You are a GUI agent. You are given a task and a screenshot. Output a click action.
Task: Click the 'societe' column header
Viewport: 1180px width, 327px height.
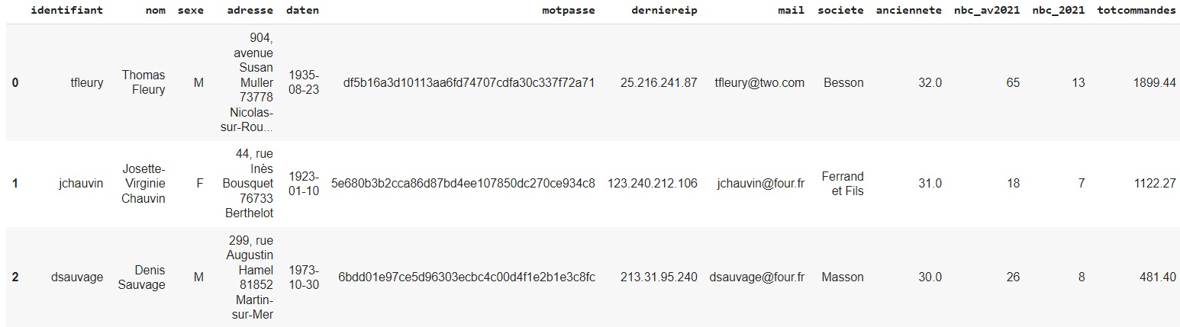(840, 11)
